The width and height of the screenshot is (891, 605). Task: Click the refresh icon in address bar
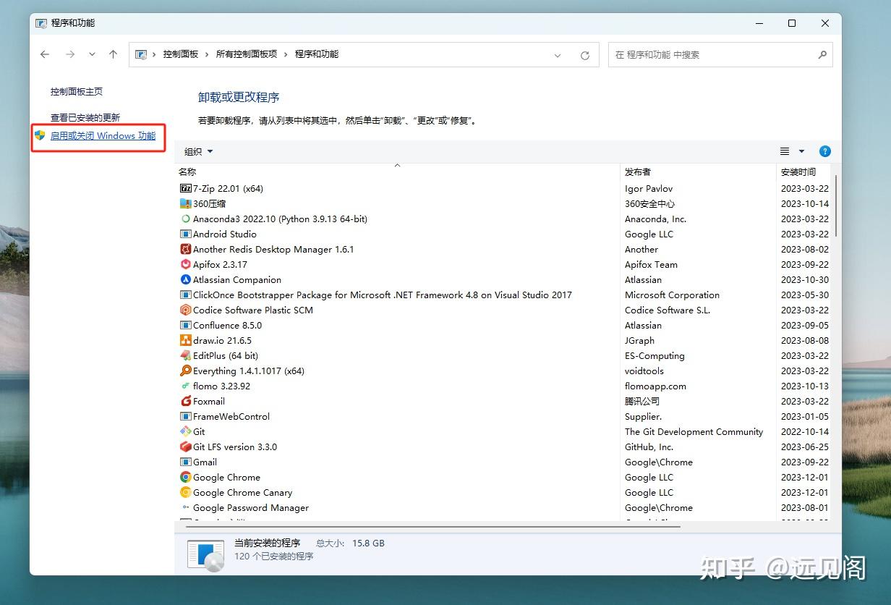click(585, 54)
